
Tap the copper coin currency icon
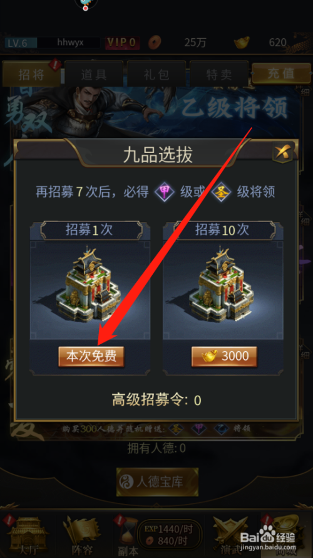(x=155, y=43)
